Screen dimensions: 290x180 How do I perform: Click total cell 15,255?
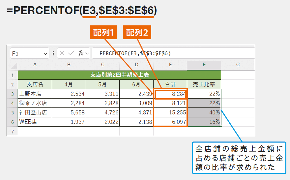[x=170, y=112]
